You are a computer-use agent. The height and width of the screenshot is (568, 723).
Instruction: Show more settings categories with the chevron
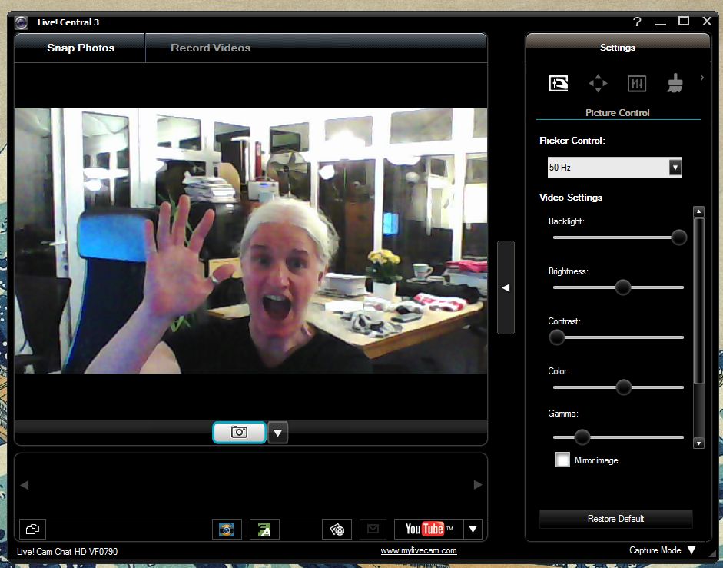[701, 78]
